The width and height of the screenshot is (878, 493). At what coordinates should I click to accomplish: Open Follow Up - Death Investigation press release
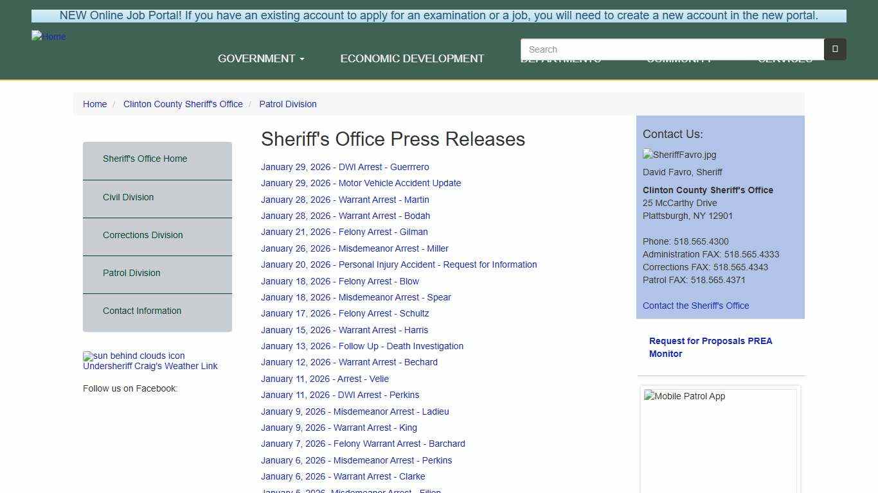pyautogui.click(x=362, y=346)
